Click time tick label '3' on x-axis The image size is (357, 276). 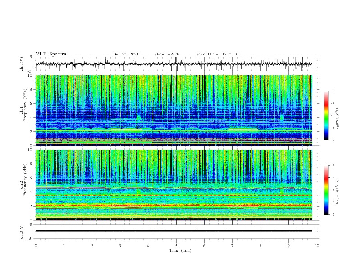click(120, 246)
